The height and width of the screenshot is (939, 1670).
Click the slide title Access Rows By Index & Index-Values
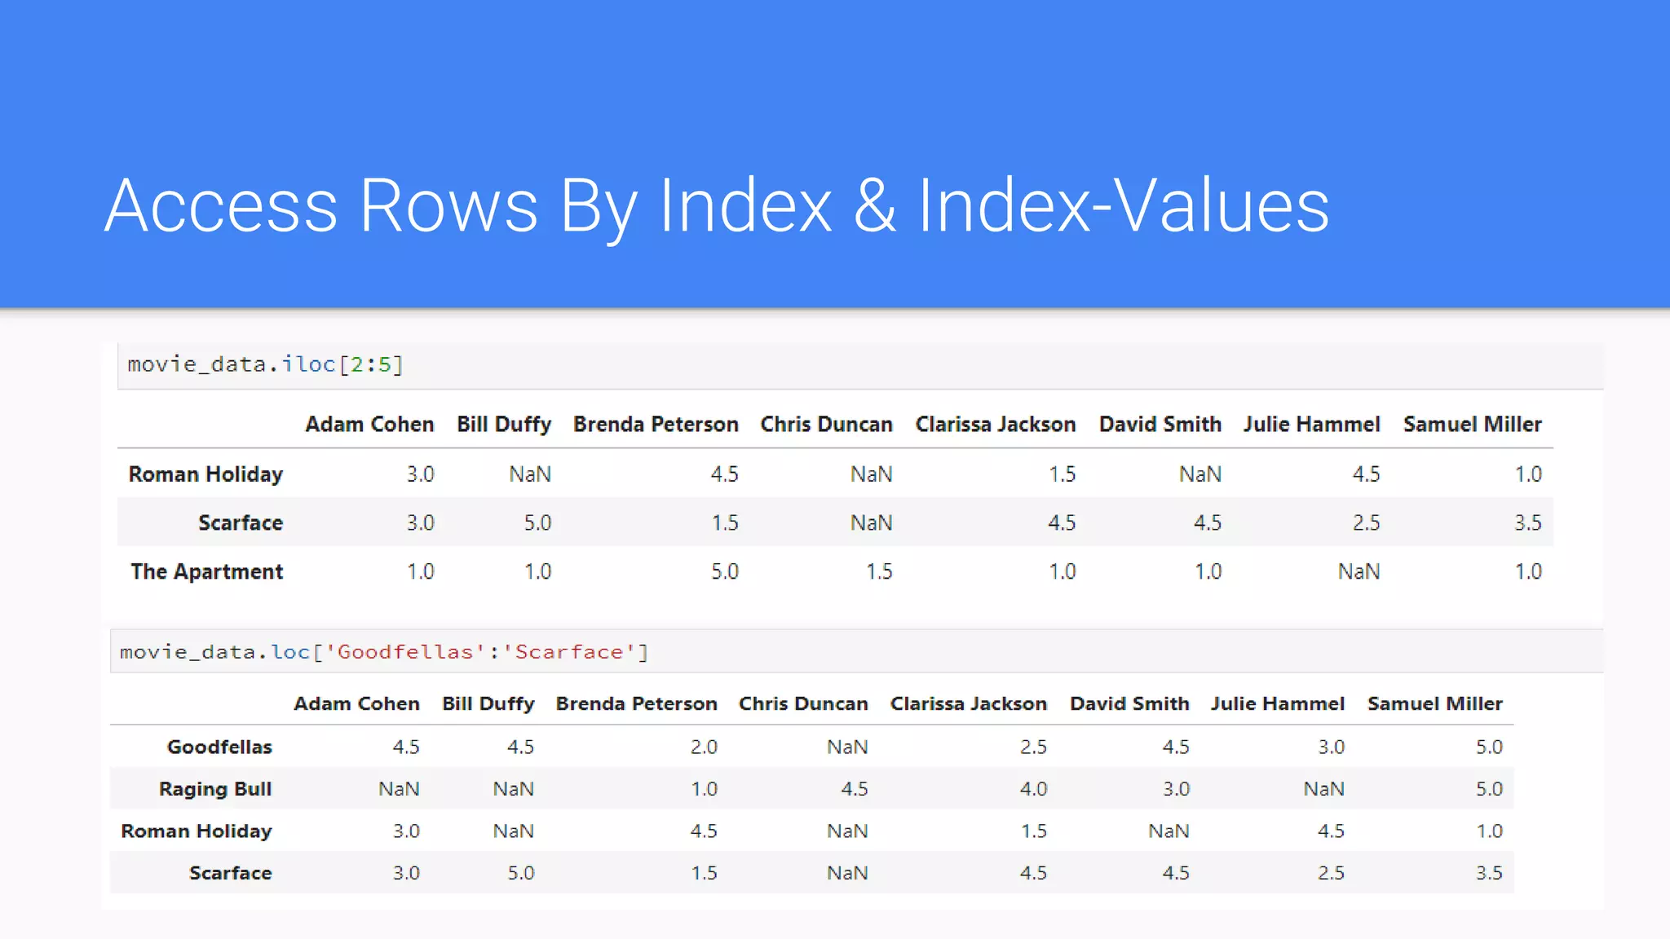pyautogui.click(x=717, y=206)
